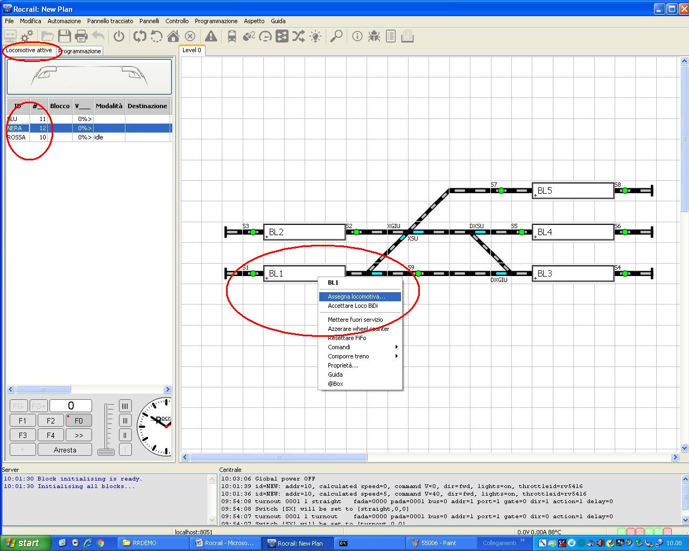
Task: Open the Automazione menu
Action: (x=64, y=21)
